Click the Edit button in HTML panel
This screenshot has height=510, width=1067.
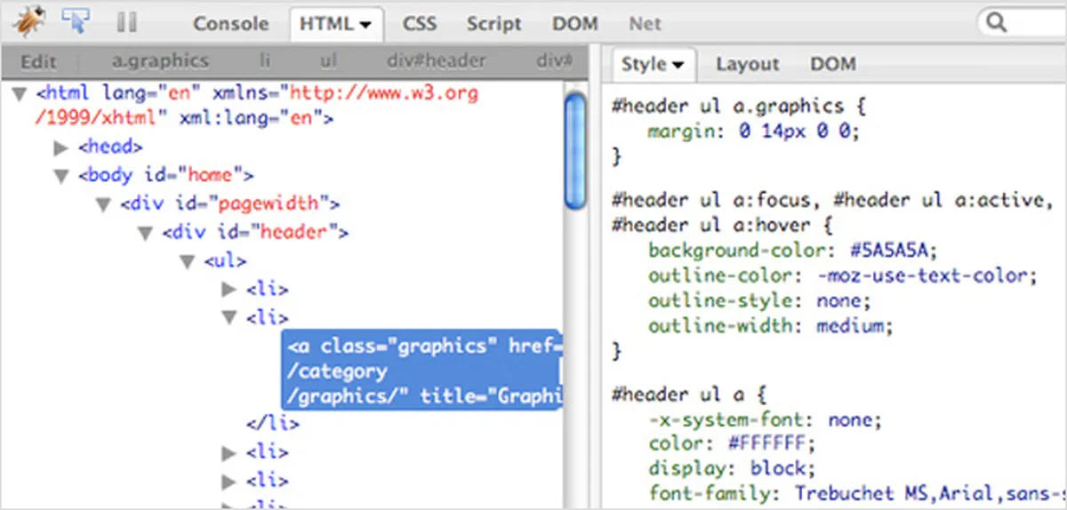pos(38,61)
